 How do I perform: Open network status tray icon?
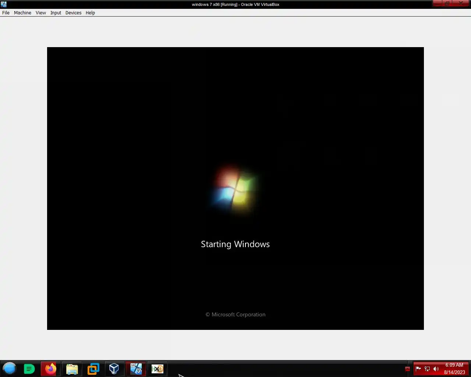[427, 369]
